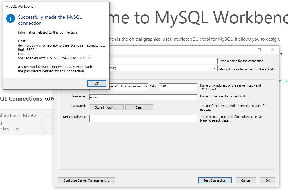
Task: Click the 'Password:' label
Action: tap(79, 106)
